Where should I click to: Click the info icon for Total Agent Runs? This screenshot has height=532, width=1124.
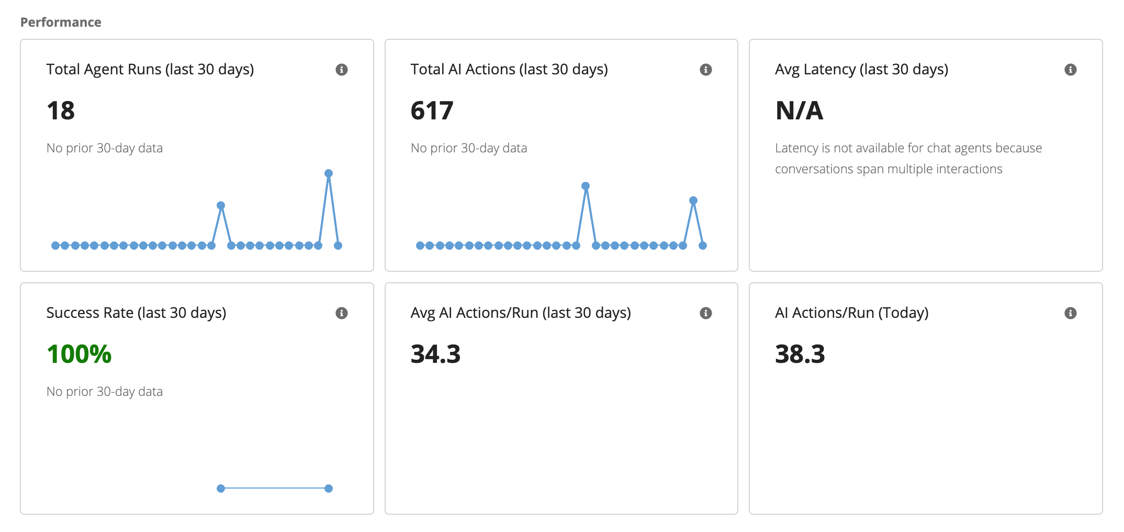click(x=342, y=70)
